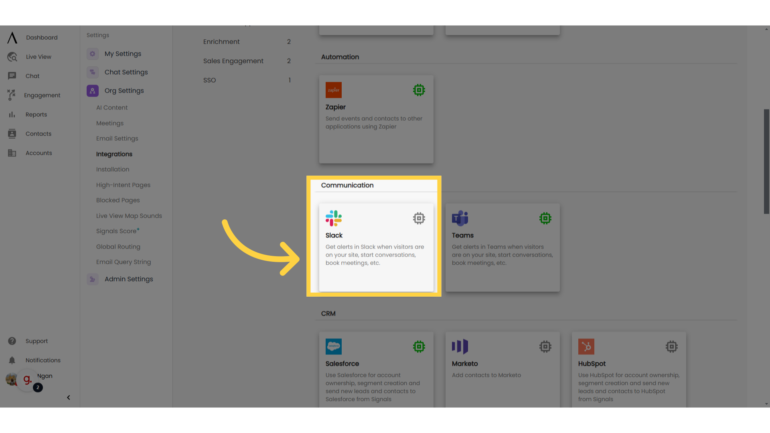
Task: Click the Reports bar chart icon
Action: pyautogui.click(x=12, y=115)
